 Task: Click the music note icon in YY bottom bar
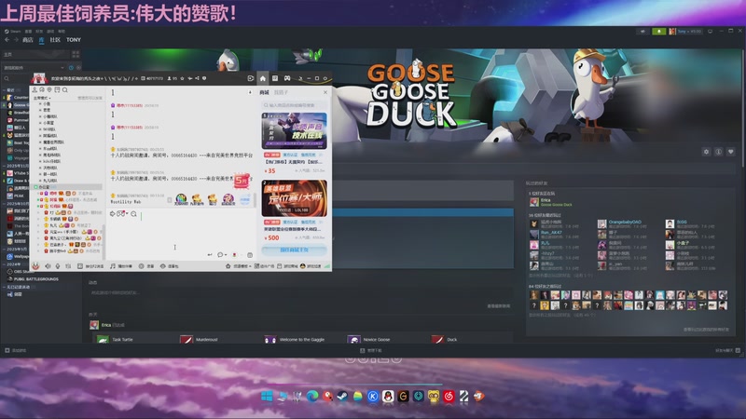click(113, 266)
